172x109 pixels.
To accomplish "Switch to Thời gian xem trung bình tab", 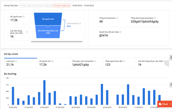I will pyautogui.click(x=86, y=63).
